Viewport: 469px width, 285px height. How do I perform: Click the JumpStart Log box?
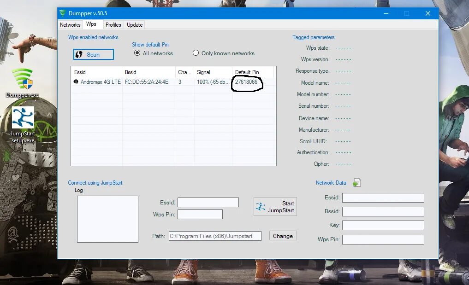[107, 219]
